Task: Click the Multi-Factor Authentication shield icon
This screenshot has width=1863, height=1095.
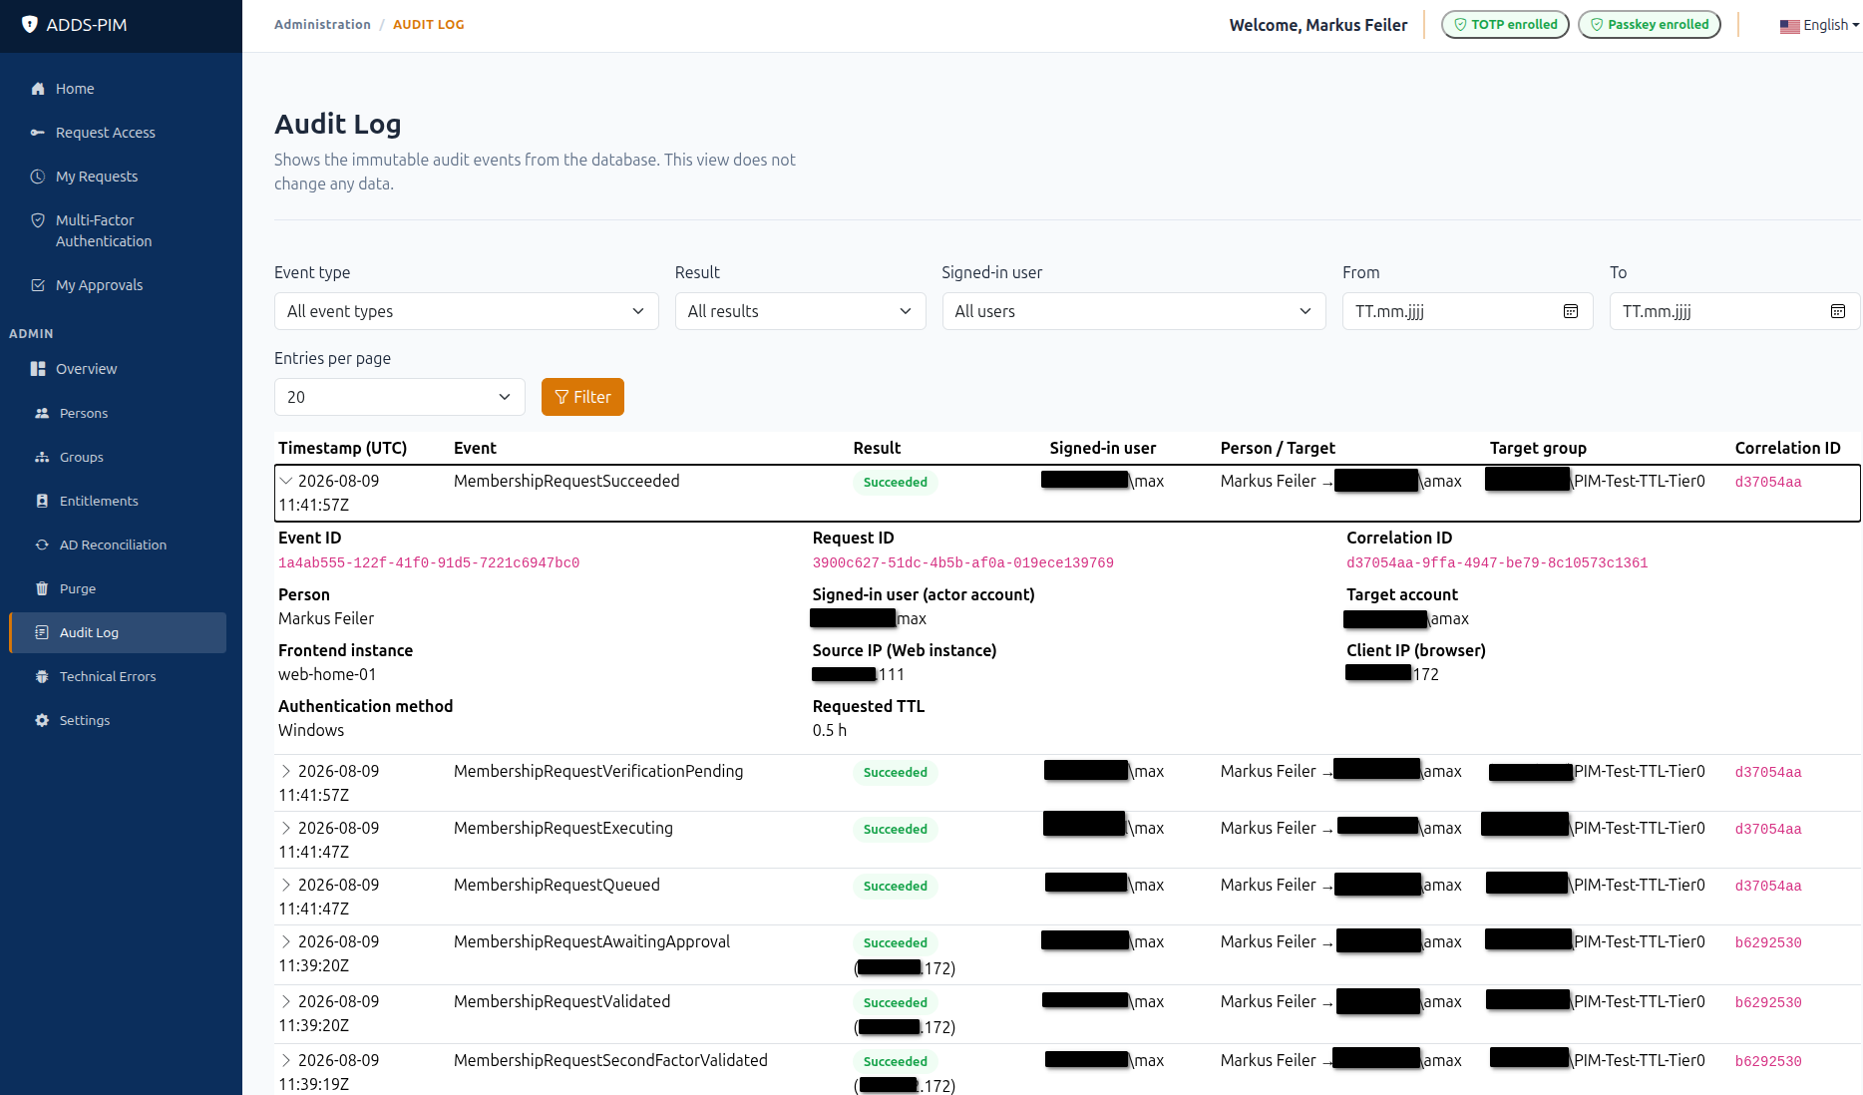Action: [x=38, y=220]
